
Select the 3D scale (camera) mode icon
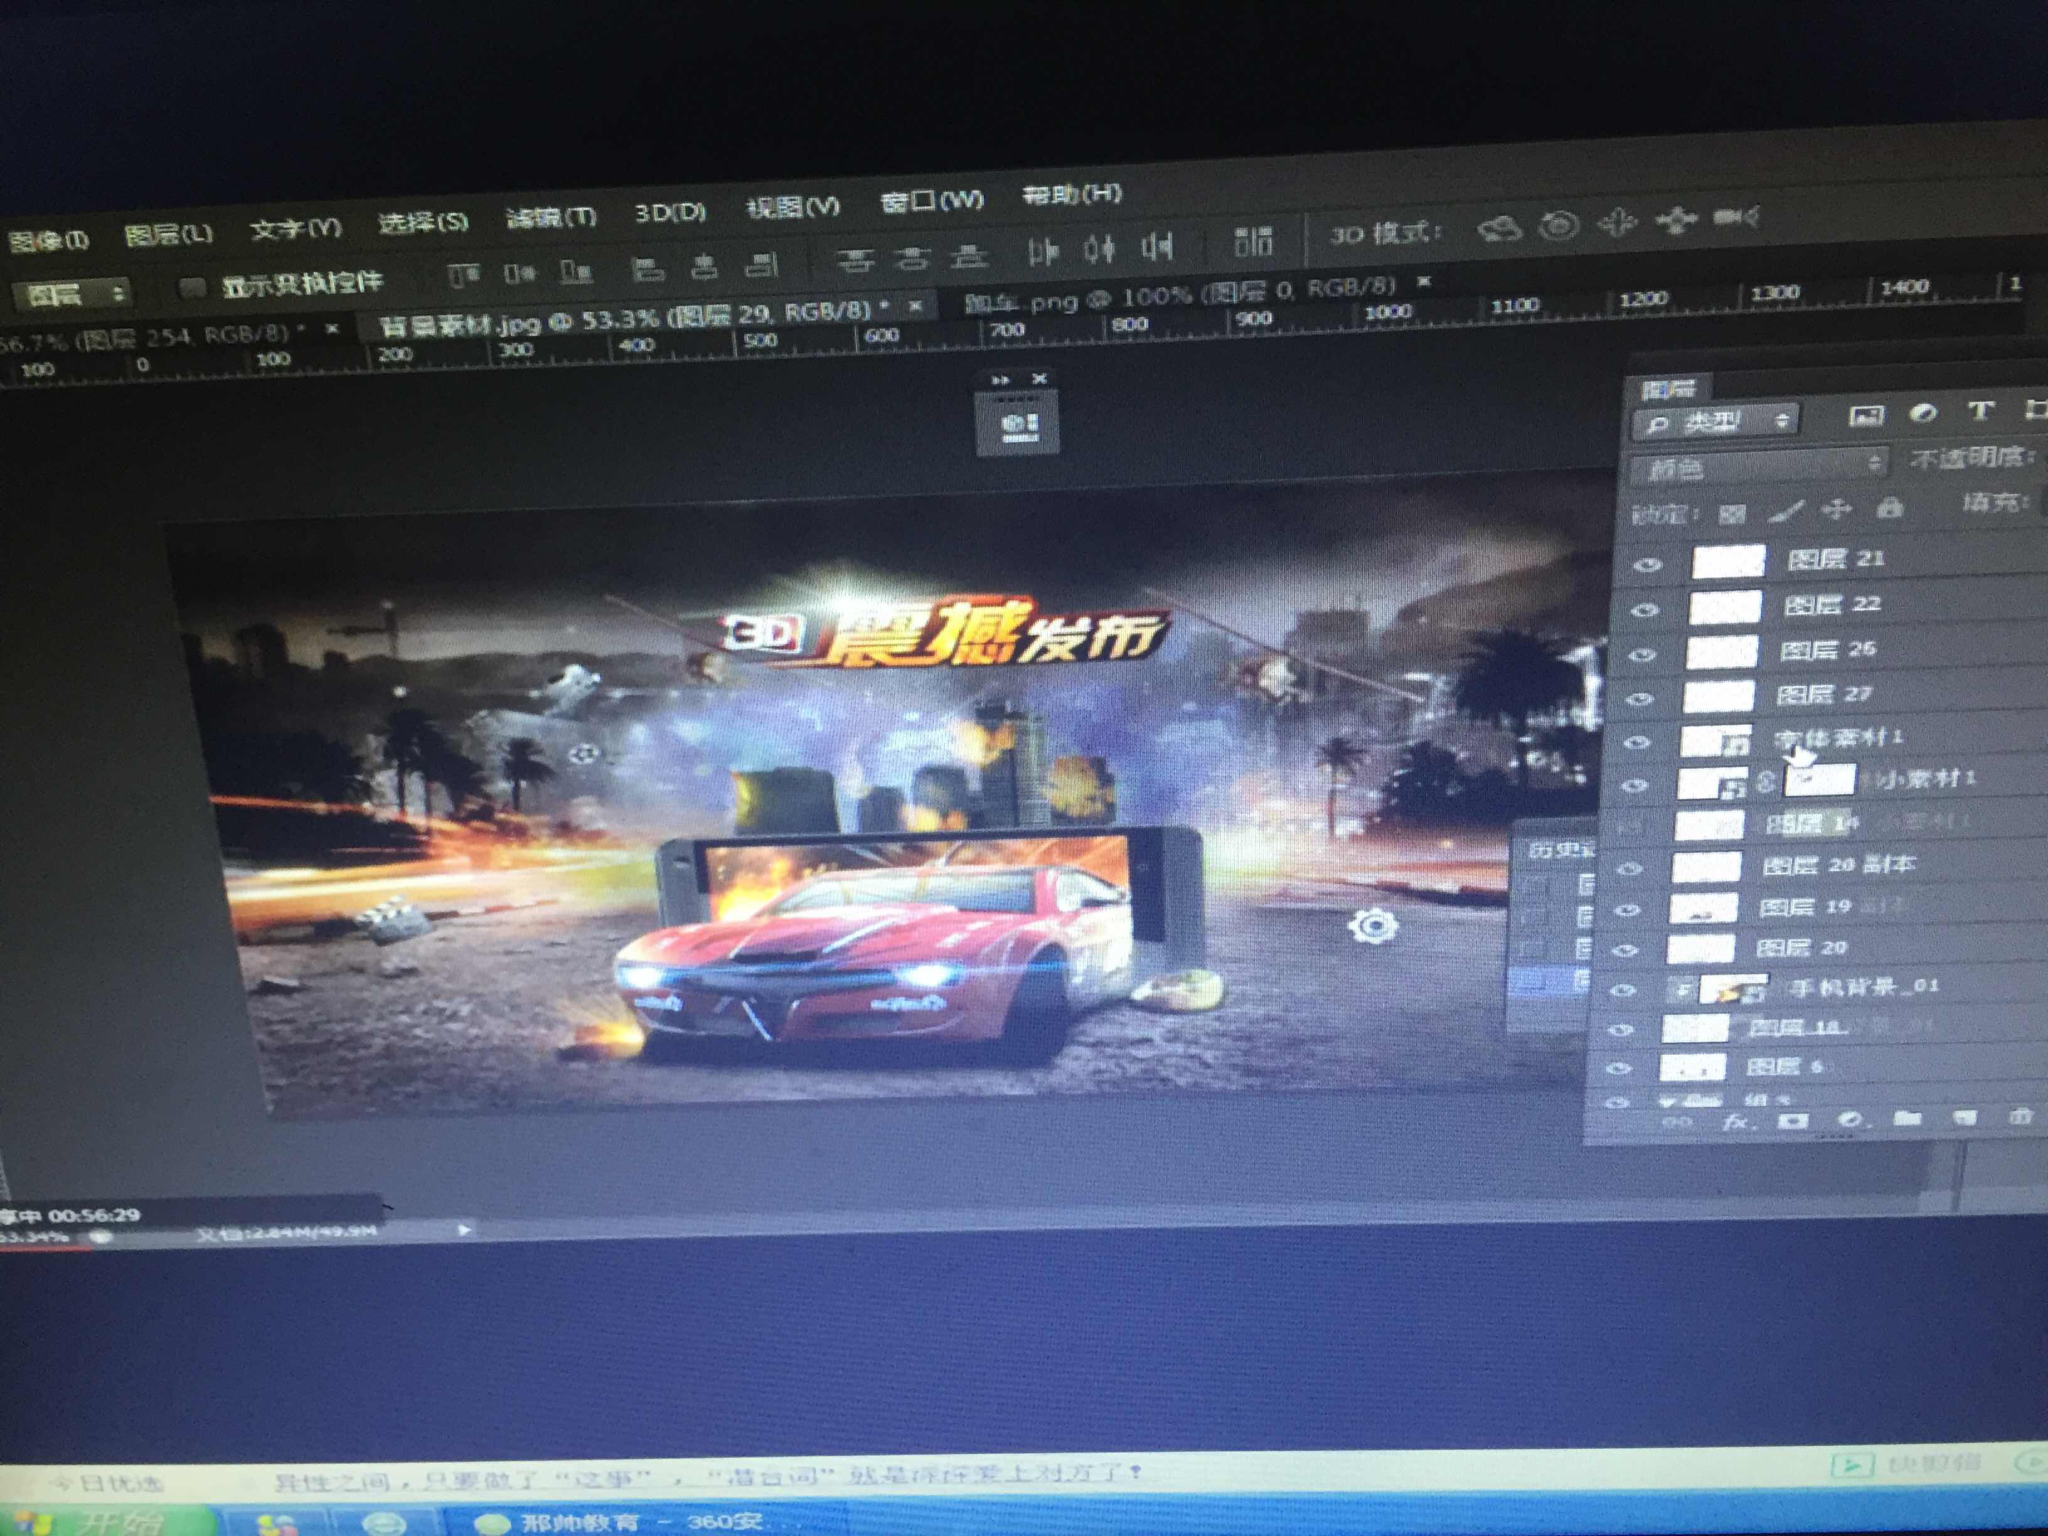1735,218
